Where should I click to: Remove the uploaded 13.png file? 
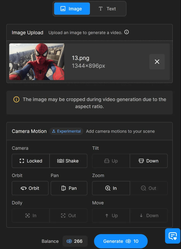pyautogui.click(x=157, y=62)
